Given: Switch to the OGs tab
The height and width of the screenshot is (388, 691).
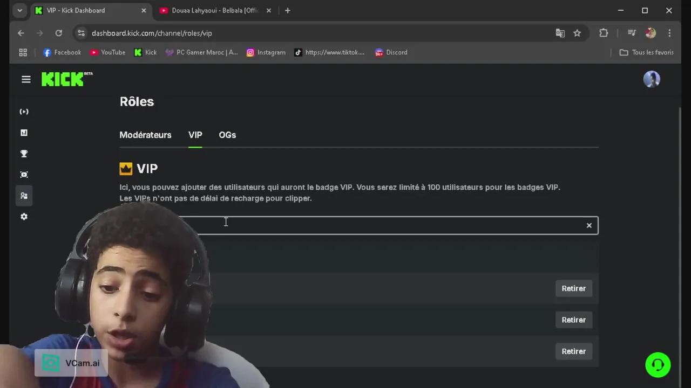Looking at the screenshot, I should (x=227, y=135).
